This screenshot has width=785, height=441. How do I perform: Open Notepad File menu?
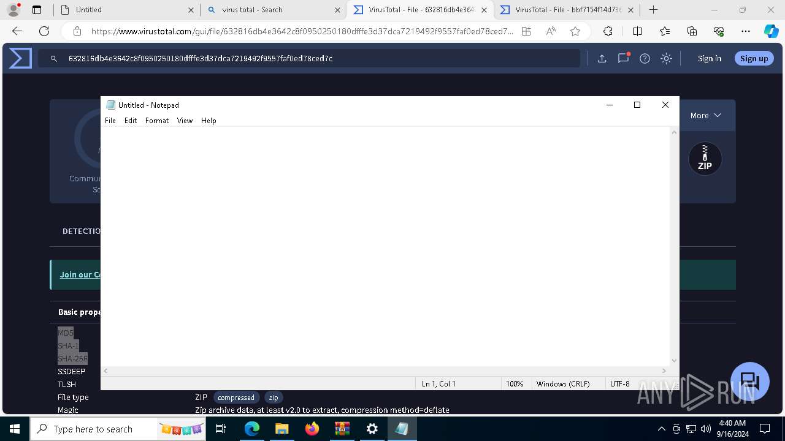pos(110,121)
